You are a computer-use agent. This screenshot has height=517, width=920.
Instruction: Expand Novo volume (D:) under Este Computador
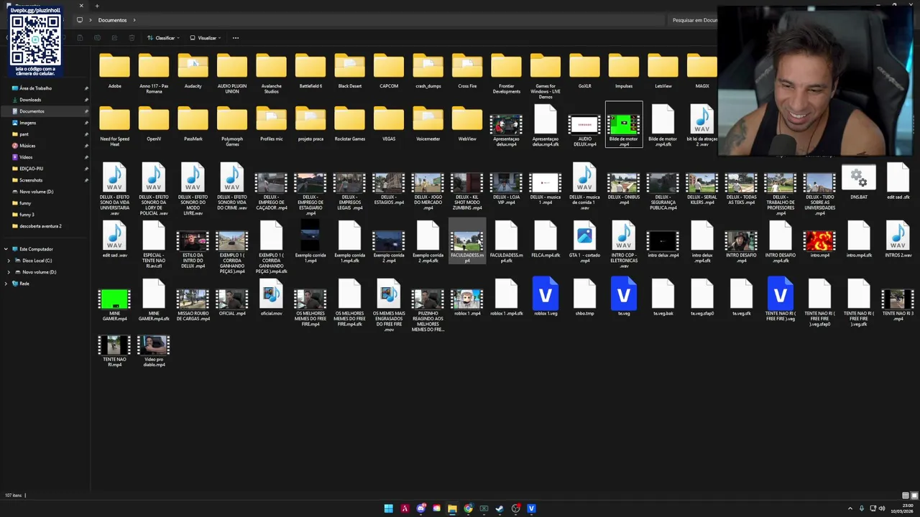click(9, 272)
